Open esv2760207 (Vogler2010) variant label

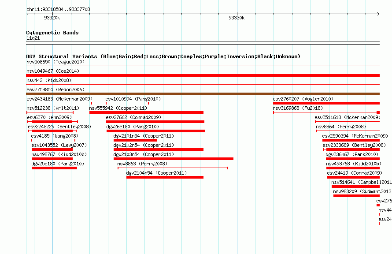pyautogui.click(x=303, y=99)
